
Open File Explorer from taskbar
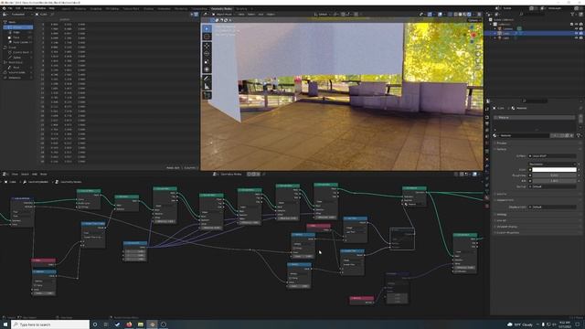[x=140, y=324]
